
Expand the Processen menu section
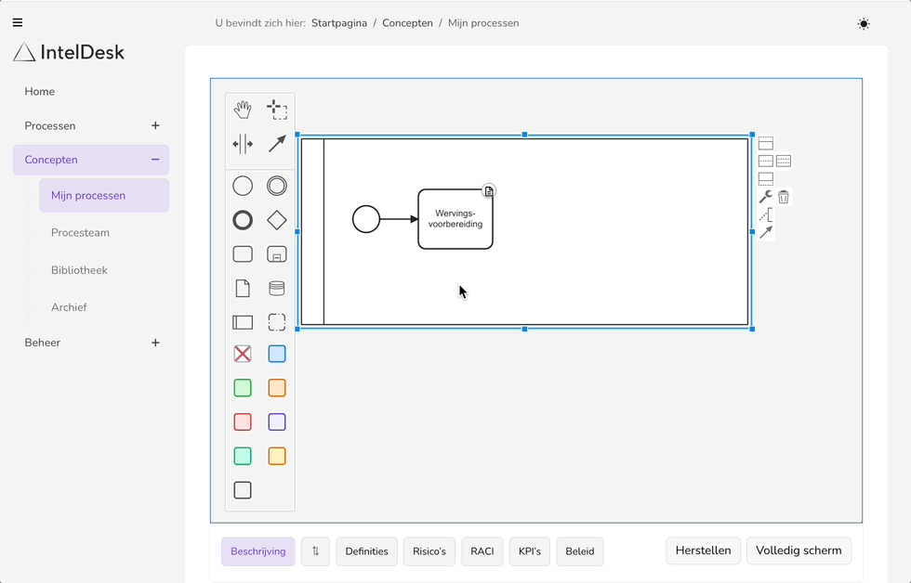pos(155,125)
